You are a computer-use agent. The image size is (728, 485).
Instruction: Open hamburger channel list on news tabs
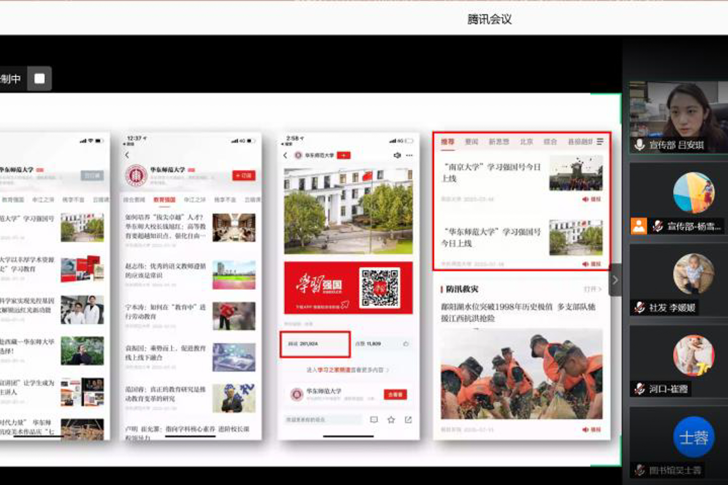(600, 142)
